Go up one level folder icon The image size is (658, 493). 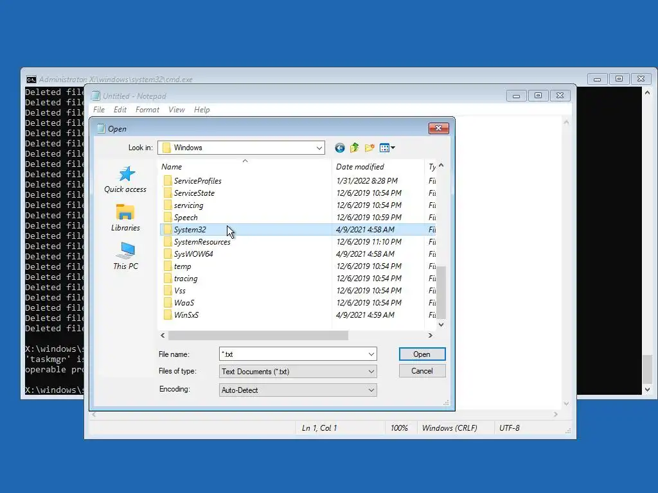click(355, 148)
